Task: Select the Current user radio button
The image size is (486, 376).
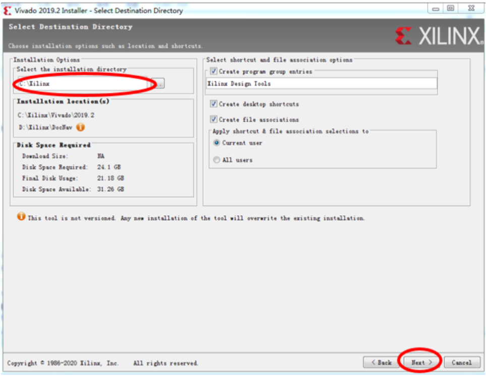Action: [x=217, y=143]
